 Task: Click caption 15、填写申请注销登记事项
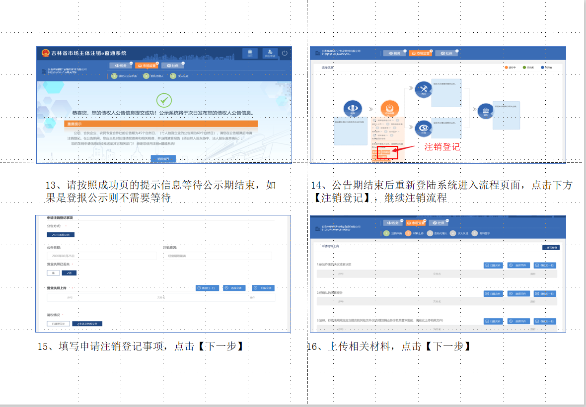pyautogui.click(x=141, y=346)
